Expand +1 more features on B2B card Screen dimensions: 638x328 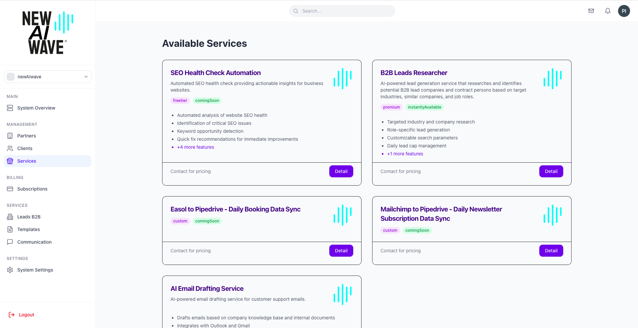pyautogui.click(x=405, y=154)
